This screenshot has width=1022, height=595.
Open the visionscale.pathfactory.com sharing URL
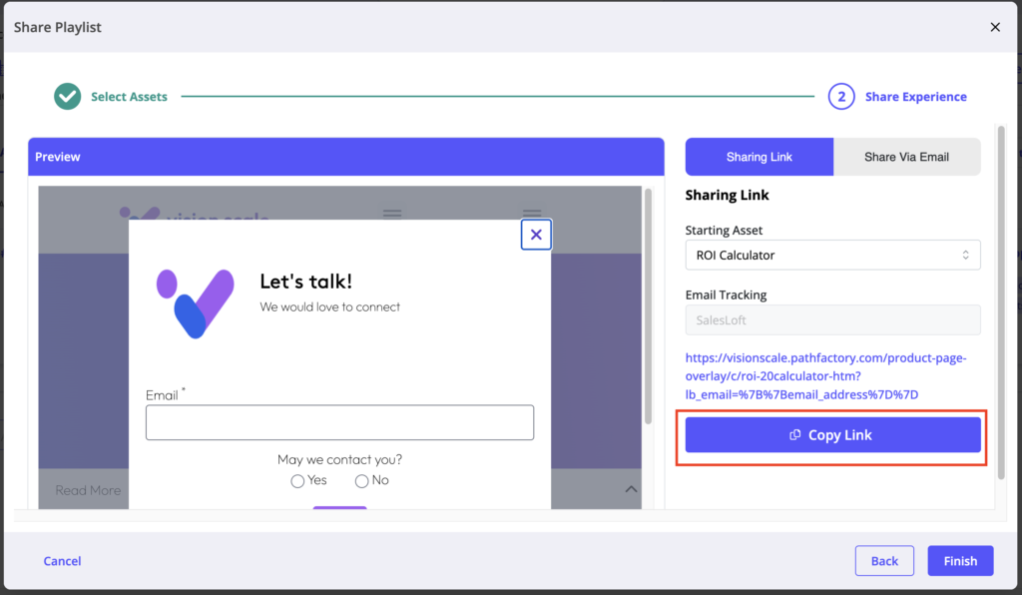[825, 375]
